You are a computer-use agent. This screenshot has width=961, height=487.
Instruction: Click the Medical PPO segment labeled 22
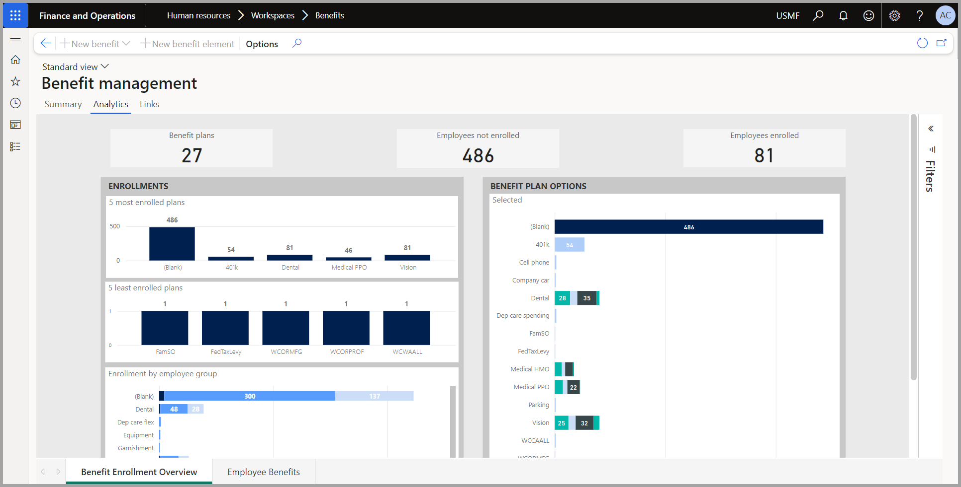coord(574,387)
